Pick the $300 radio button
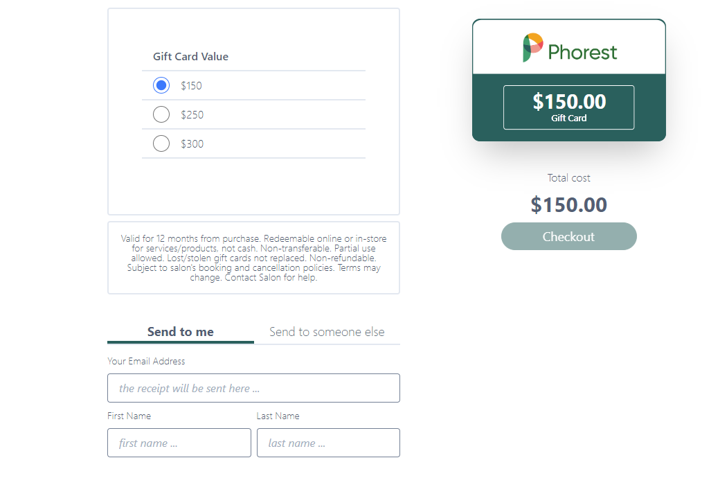The height and width of the screenshot is (494, 702). coord(161,143)
